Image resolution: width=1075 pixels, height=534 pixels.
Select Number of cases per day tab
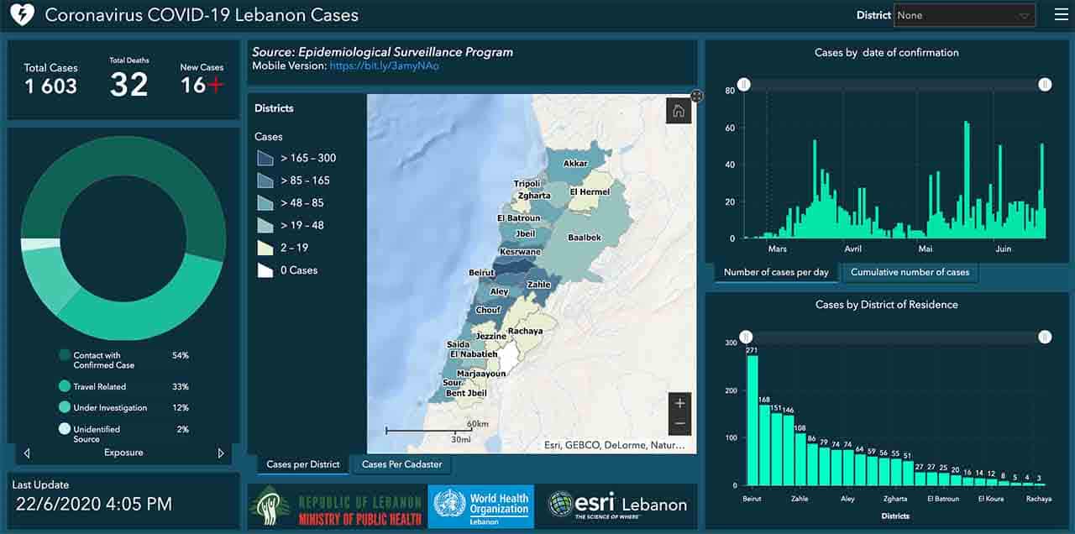click(775, 272)
